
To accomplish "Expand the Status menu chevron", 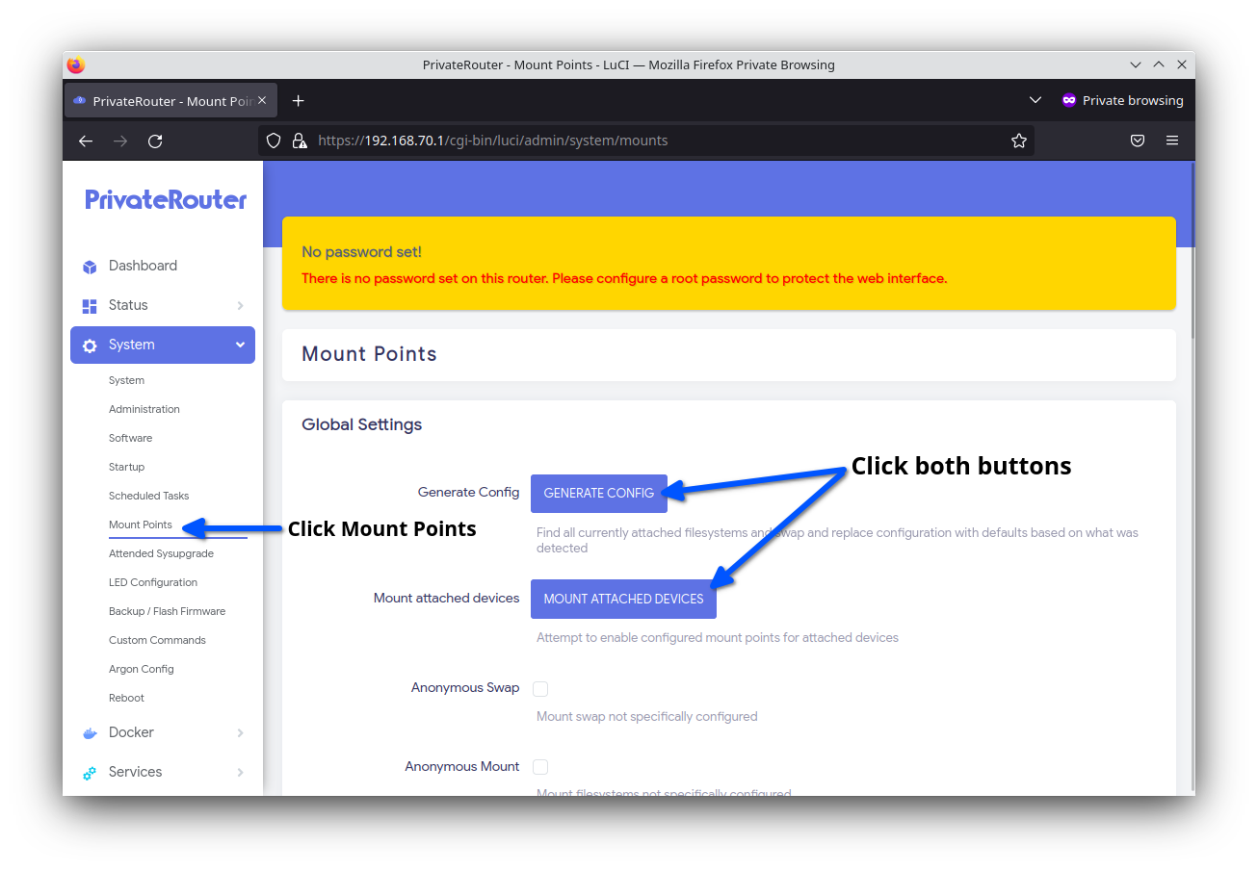I will tap(240, 306).
